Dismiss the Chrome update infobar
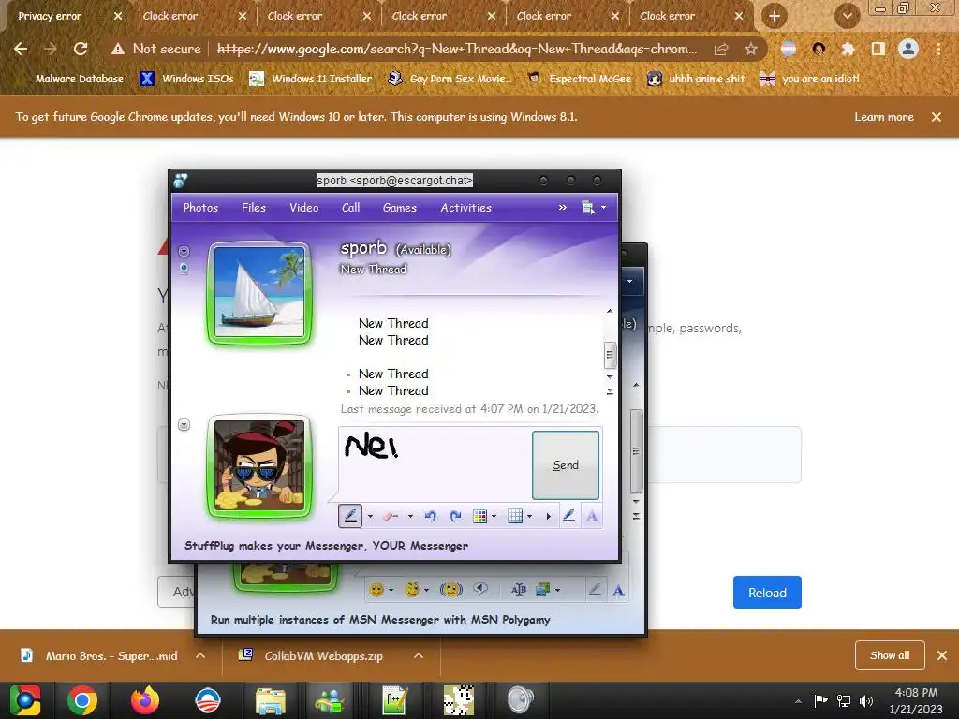 point(937,117)
